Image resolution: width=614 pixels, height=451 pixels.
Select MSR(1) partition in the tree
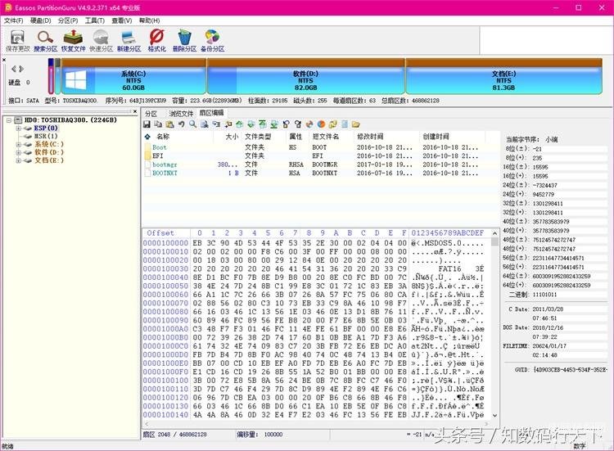coord(46,136)
